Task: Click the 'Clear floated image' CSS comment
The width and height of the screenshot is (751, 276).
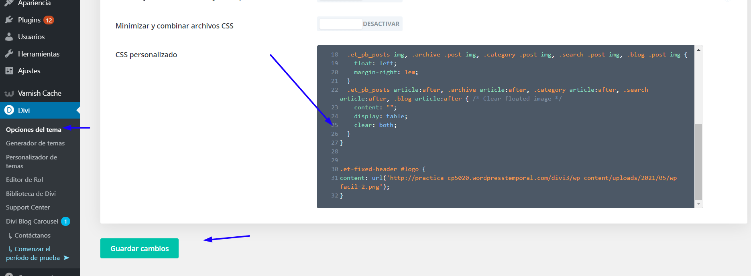Action: [x=517, y=99]
